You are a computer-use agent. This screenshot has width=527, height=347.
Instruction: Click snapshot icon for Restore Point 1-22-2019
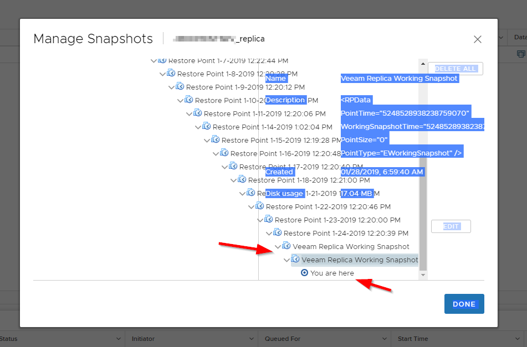(260, 206)
